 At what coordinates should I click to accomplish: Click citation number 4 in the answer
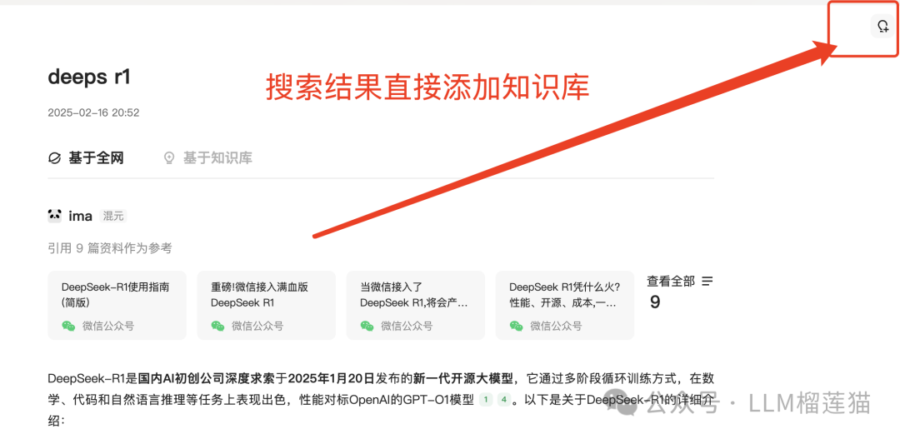coord(503,400)
